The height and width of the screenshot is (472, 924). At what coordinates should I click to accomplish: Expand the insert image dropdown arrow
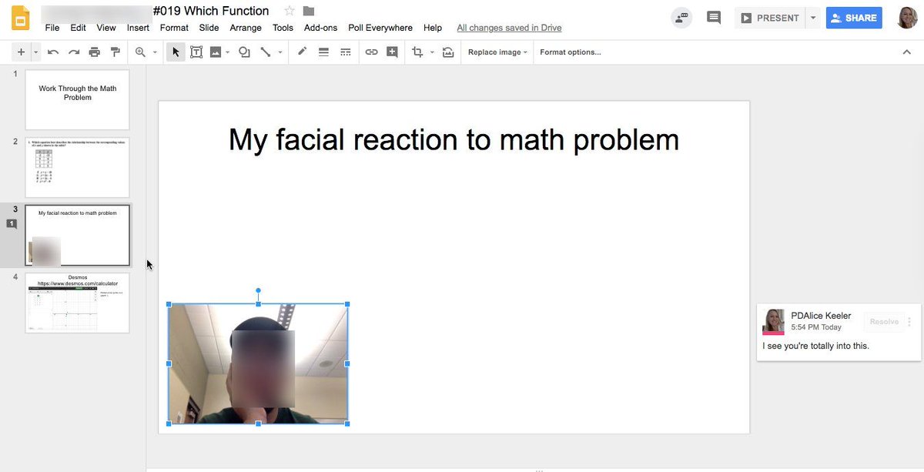pos(229,52)
